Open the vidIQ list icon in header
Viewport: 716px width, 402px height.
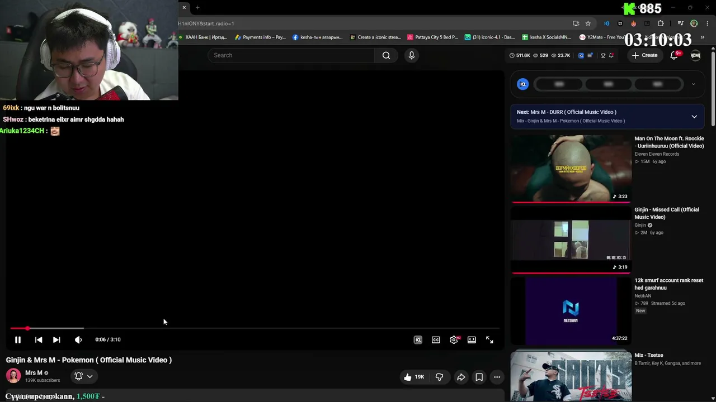[590, 55]
